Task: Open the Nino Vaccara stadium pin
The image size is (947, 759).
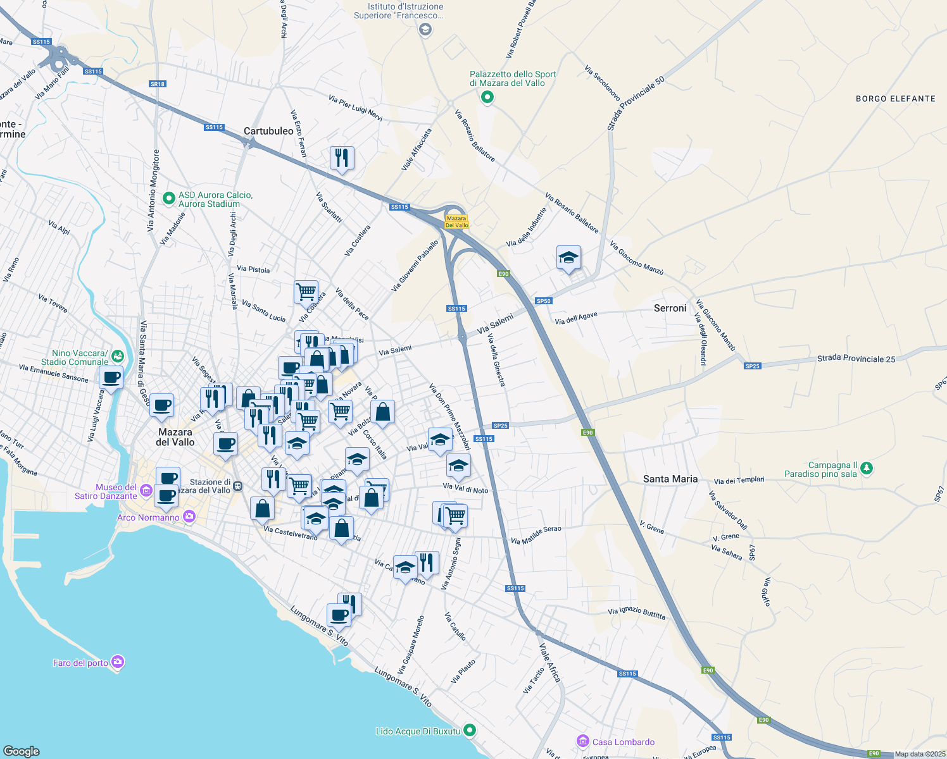Action: [118, 357]
